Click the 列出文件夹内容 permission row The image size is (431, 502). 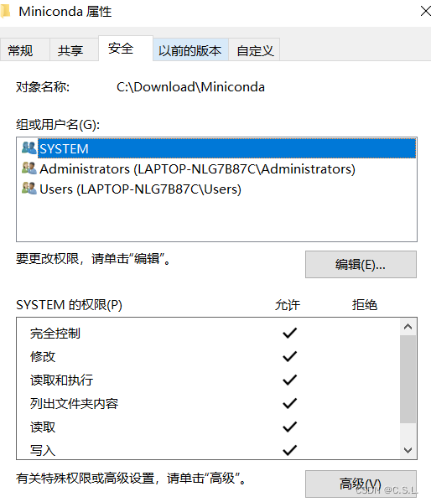pos(208,403)
